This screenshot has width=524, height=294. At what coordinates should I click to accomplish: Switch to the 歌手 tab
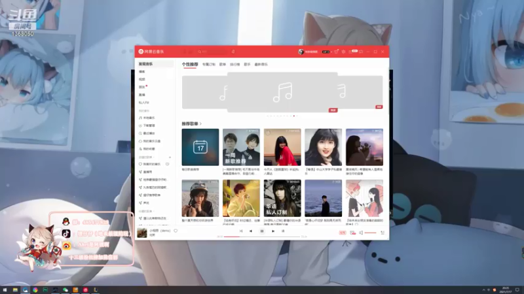247,64
